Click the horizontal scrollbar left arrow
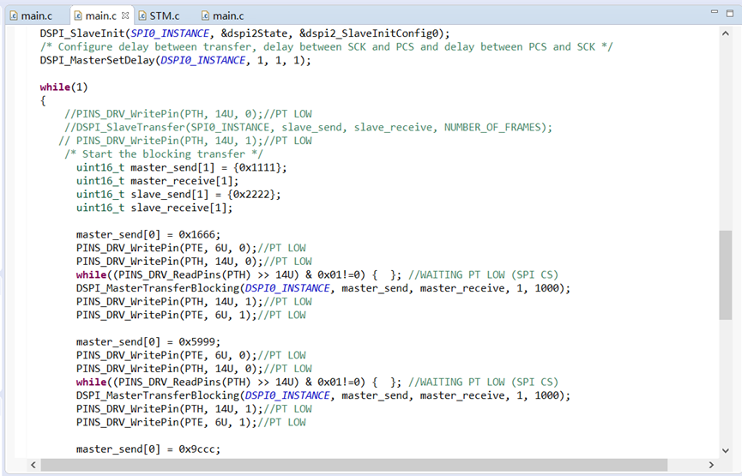This screenshot has height=476, width=742. click(33, 465)
